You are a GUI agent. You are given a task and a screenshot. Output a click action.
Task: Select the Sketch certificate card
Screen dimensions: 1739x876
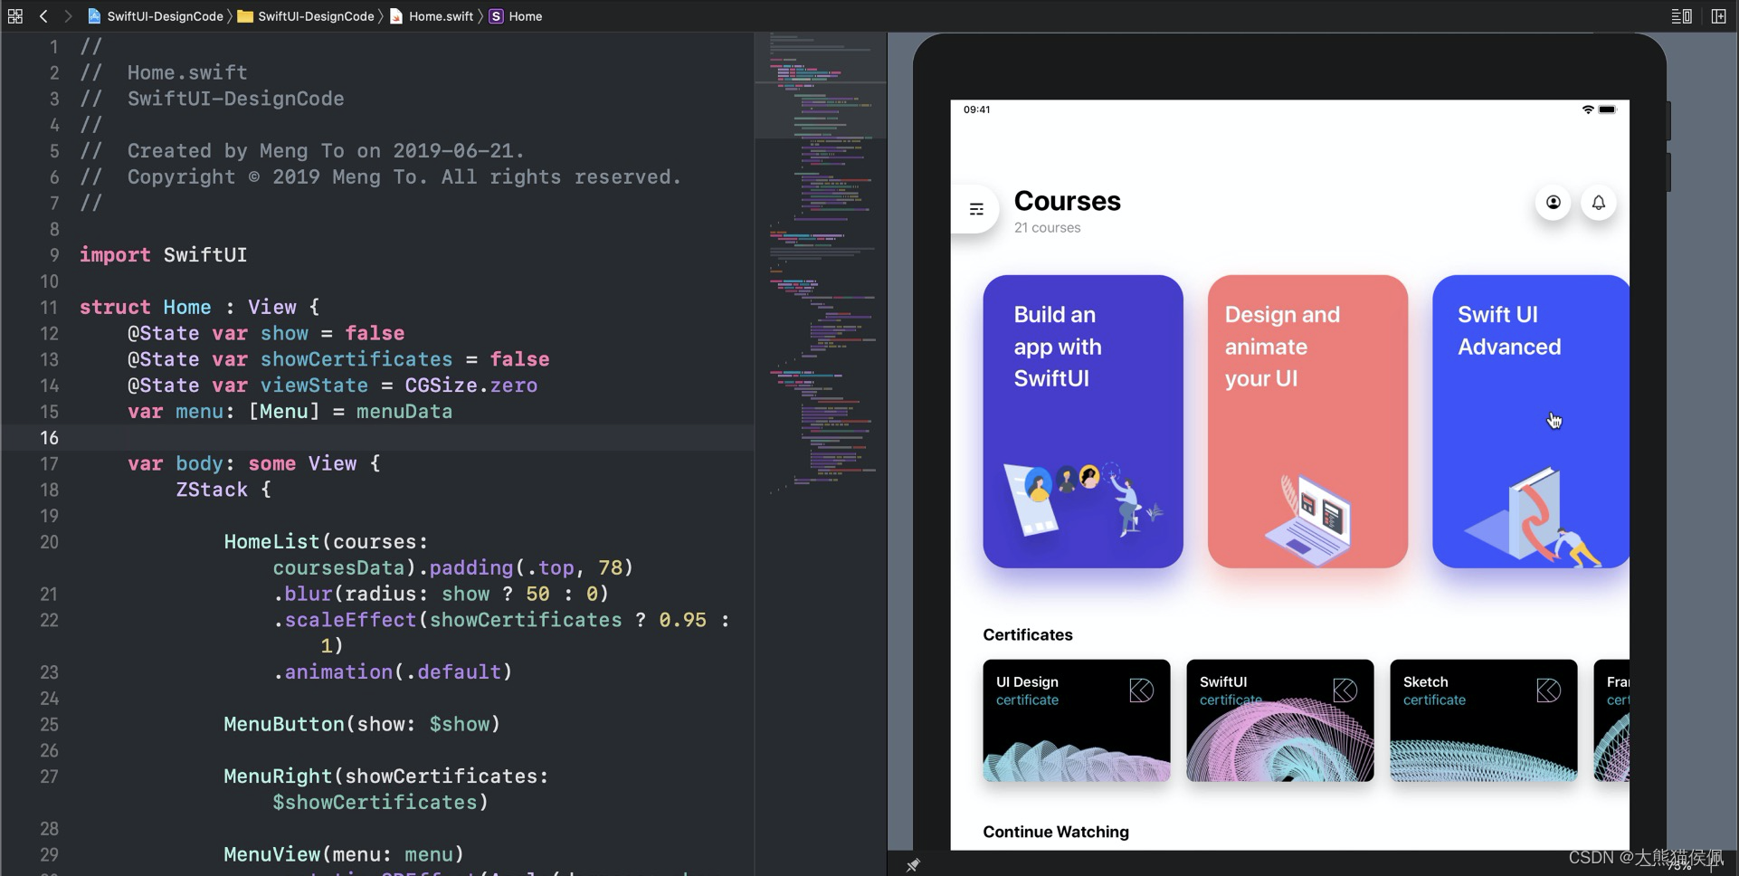pos(1484,720)
